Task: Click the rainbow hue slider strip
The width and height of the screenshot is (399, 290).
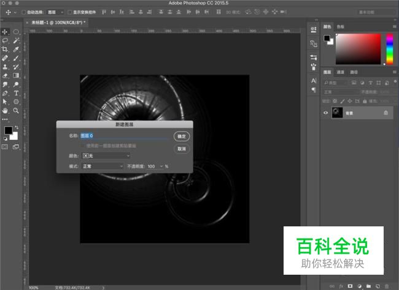Action: point(389,48)
